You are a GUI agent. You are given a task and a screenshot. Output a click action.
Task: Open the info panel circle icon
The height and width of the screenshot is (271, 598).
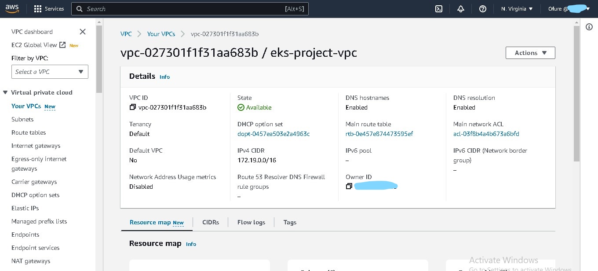[x=590, y=27]
